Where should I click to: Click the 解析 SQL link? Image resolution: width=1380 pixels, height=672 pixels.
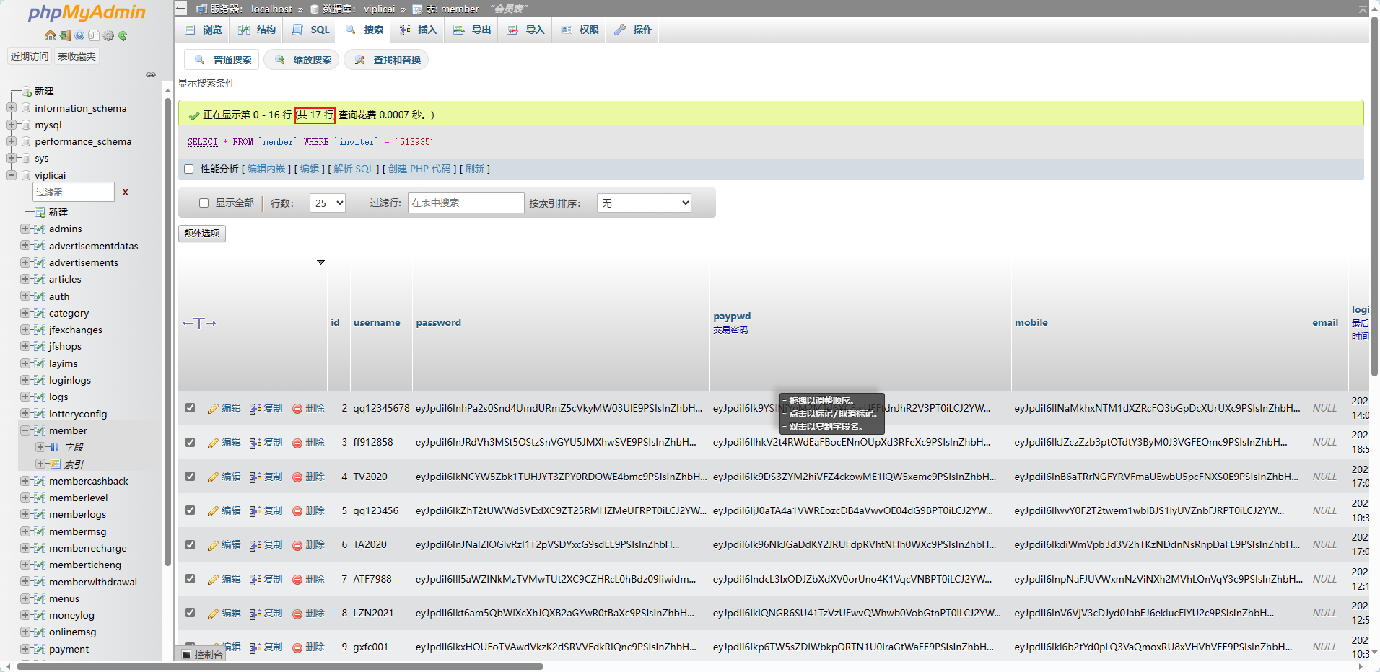tap(354, 169)
